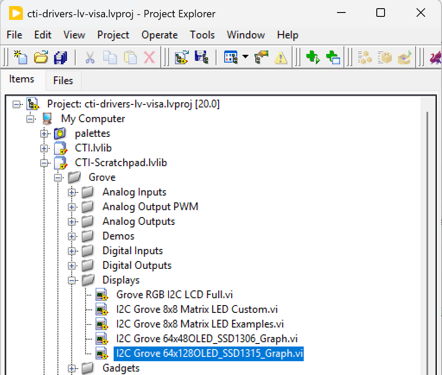Click the green plus add-item icon
Screen dimensions: 442x375
pyautogui.click(x=313, y=57)
